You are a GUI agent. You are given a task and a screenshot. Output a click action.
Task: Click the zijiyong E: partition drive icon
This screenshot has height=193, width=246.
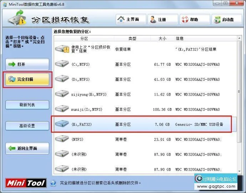[62, 94]
